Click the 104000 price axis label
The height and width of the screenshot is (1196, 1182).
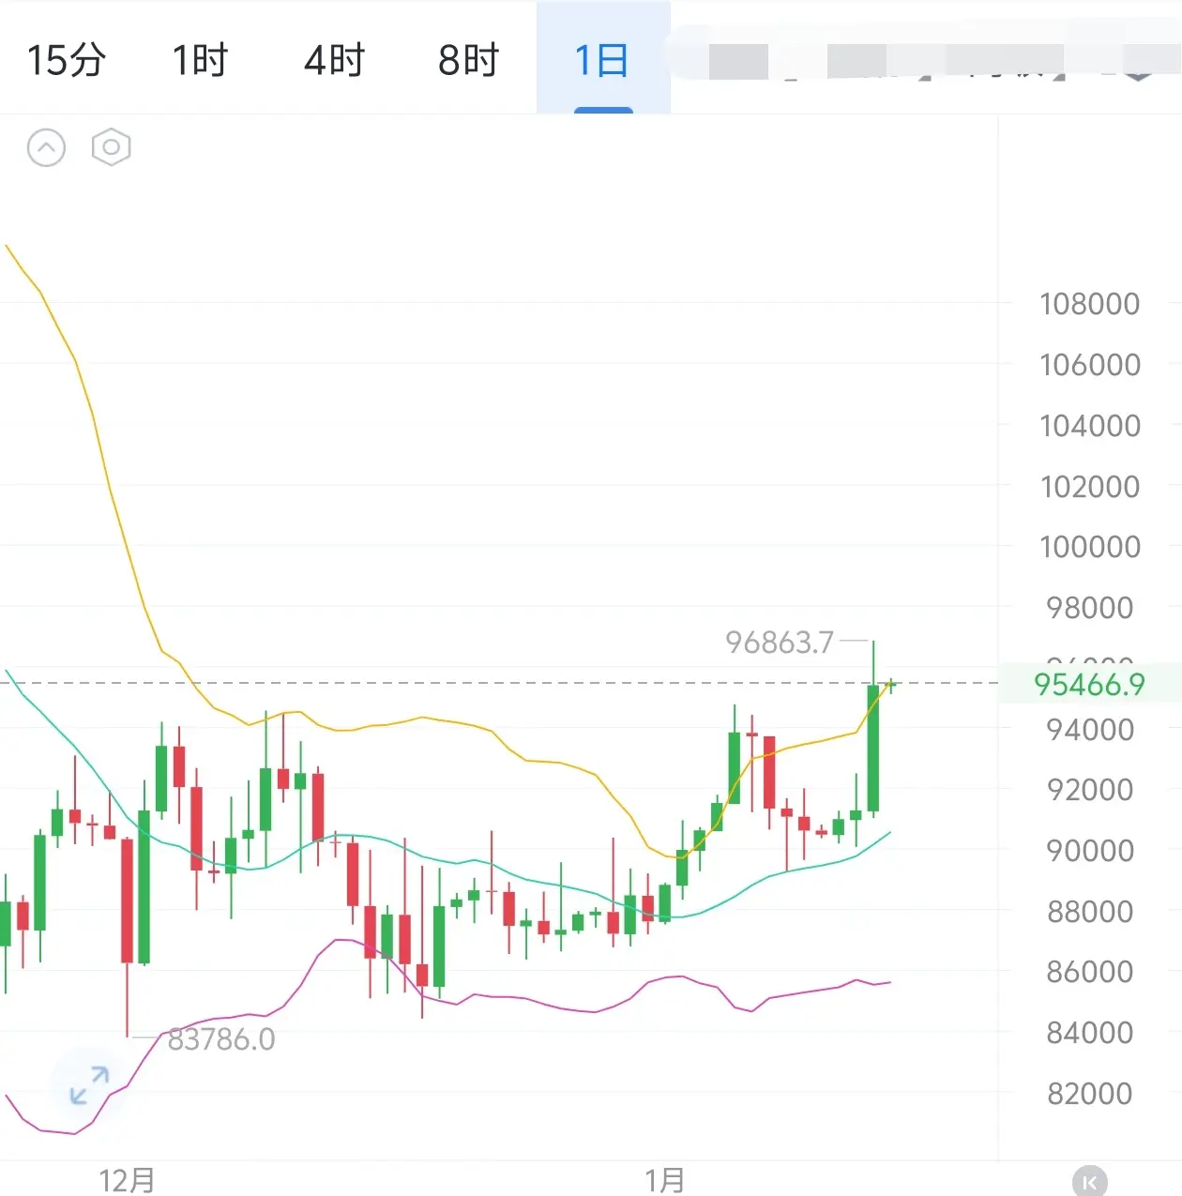1090,426
